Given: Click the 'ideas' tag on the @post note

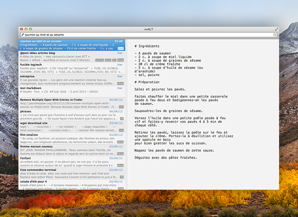Looking at the screenshot, I should coord(108,60).
